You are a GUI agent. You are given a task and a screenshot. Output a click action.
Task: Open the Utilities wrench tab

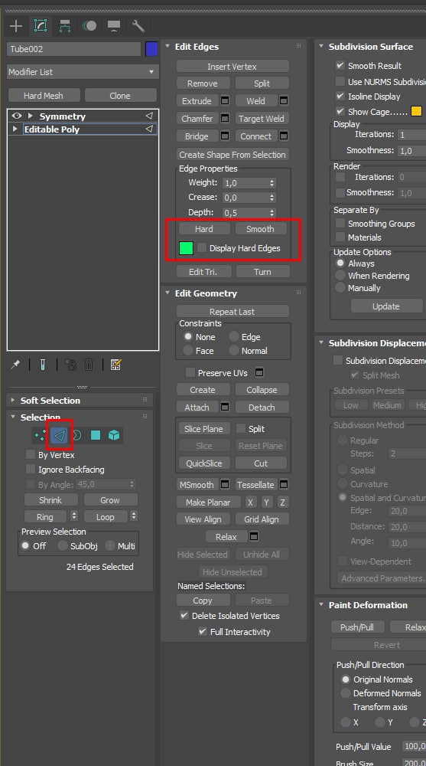pyautogui.click(x=138, y=26)
